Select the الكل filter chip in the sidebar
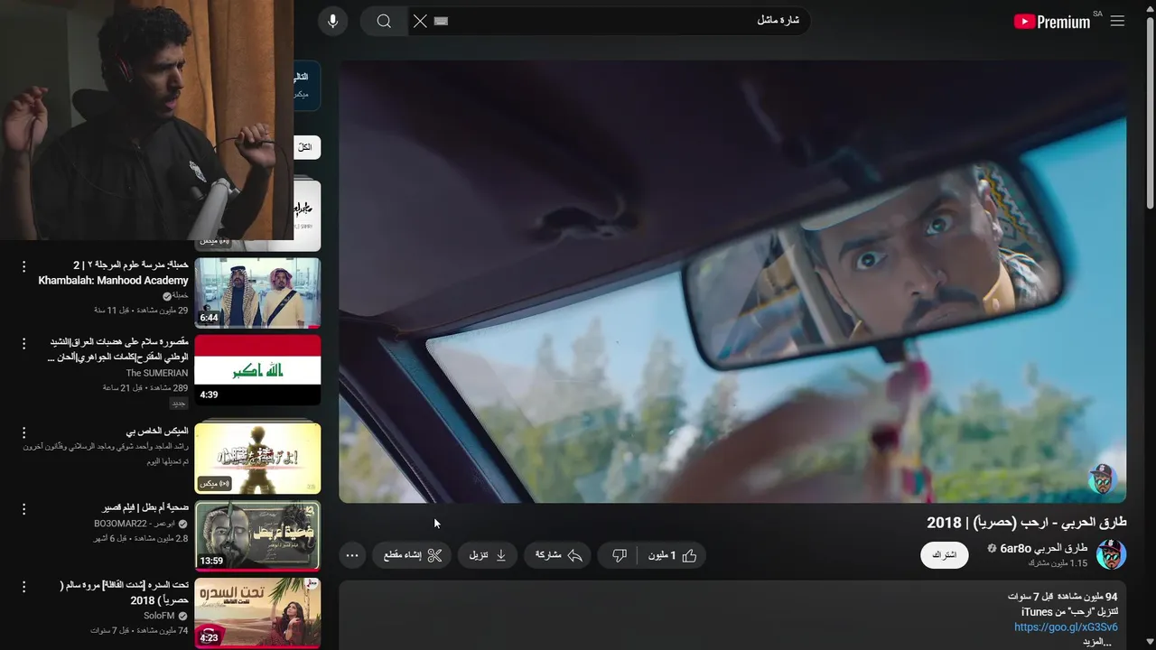The height and width of the screenshot is (650, 1156). (306, 147)
